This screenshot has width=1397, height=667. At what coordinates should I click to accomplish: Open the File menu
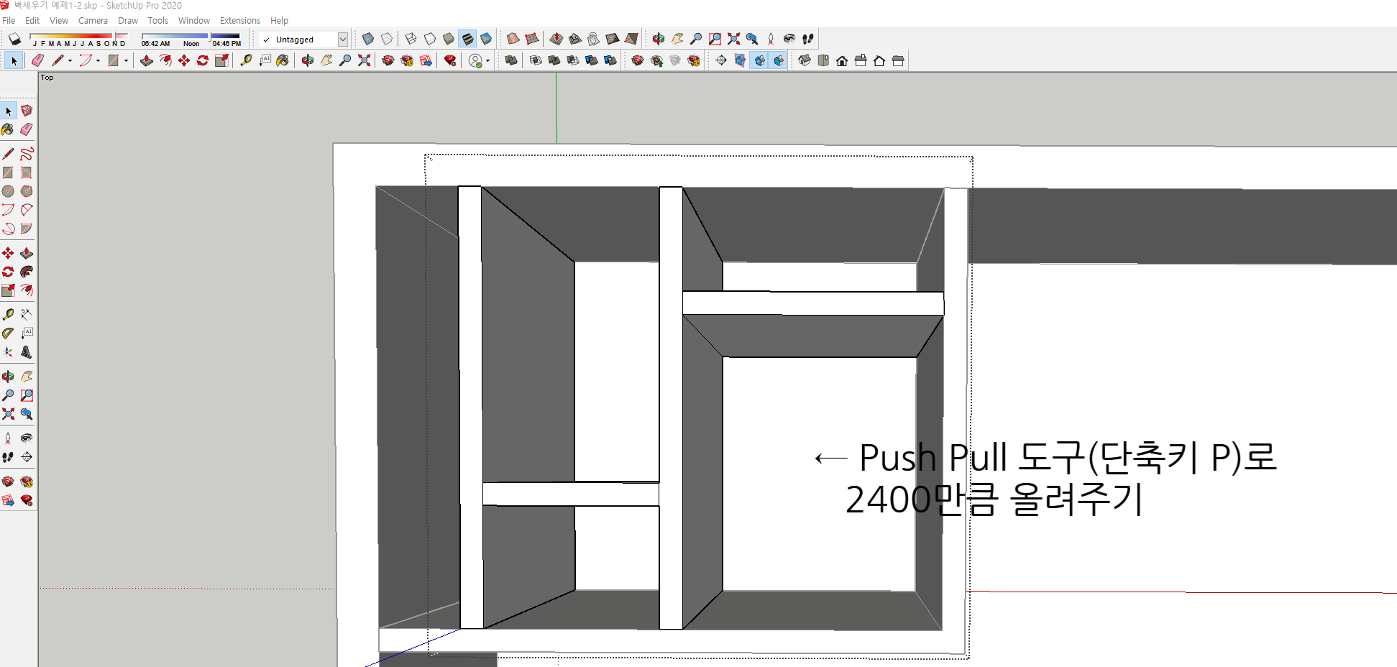(9, 20)
